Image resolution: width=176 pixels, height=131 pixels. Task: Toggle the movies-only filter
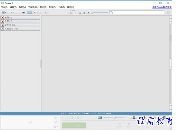click(x=84, y=13)
